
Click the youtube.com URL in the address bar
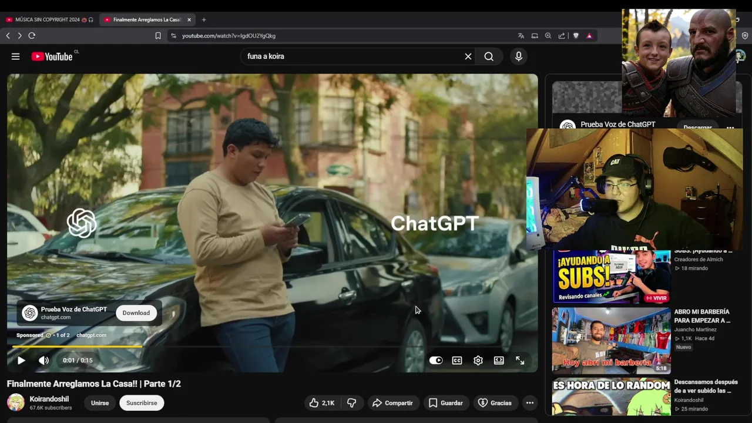(x=229, y=36)
